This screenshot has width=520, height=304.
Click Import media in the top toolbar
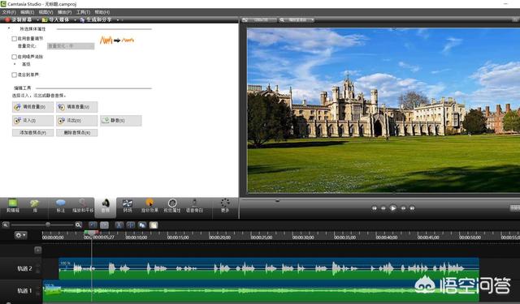click(x=56, y=19)
